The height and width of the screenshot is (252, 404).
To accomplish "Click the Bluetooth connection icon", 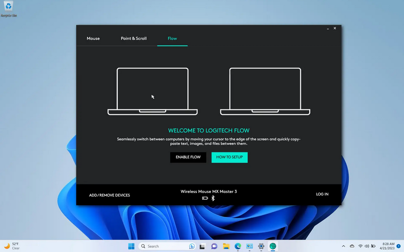I will coord(213,198).
